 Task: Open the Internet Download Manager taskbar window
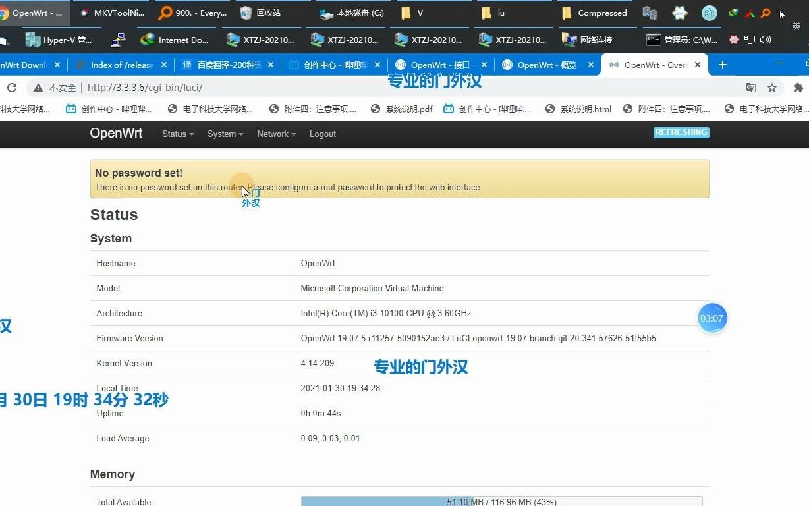click(175, 40)
